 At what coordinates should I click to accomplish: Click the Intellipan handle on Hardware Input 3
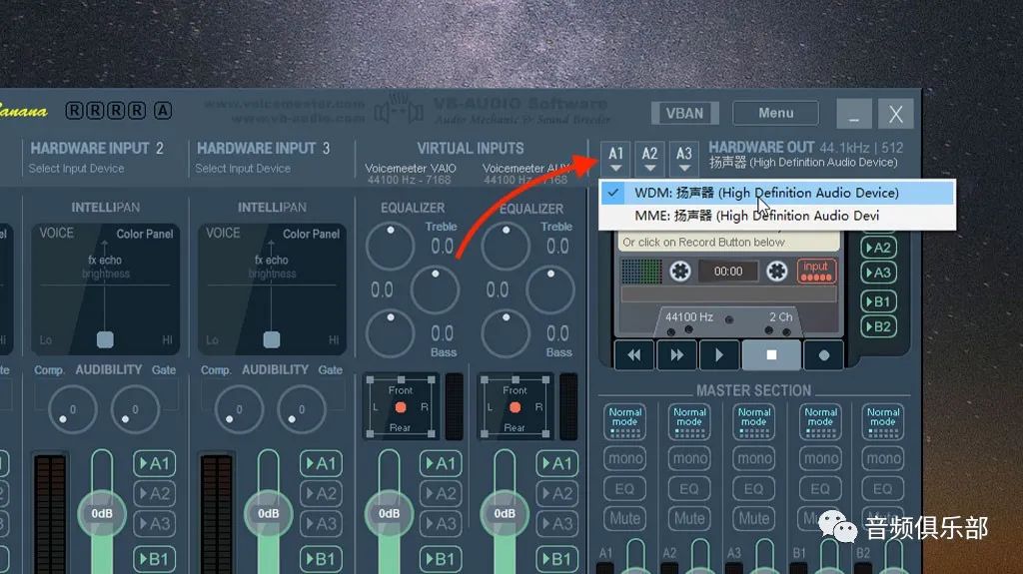tap(272, 339)
